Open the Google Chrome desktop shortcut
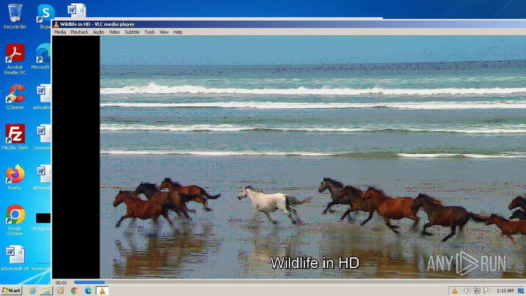Image resolution: width=526 pixels, height=296 pixels. coord(15,220)
